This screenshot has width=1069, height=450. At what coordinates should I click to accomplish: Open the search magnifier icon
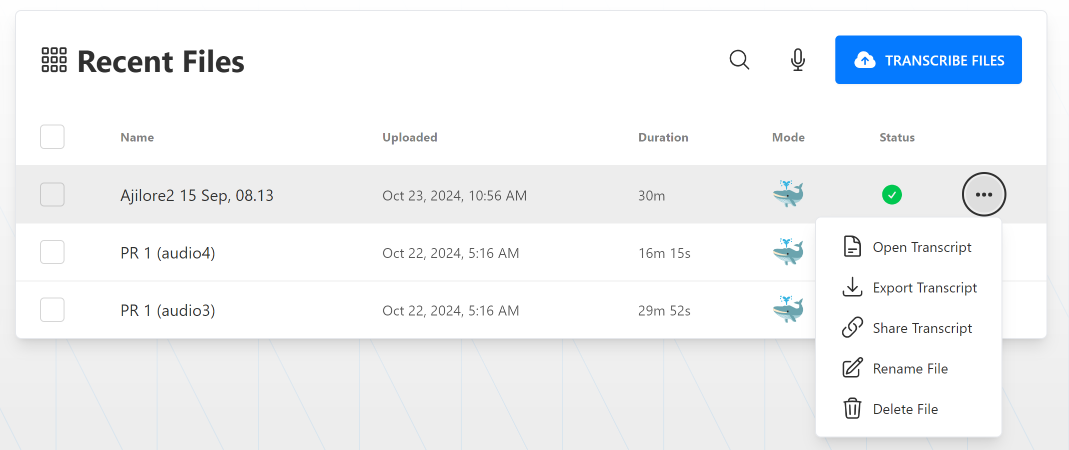tap(739, 60)
